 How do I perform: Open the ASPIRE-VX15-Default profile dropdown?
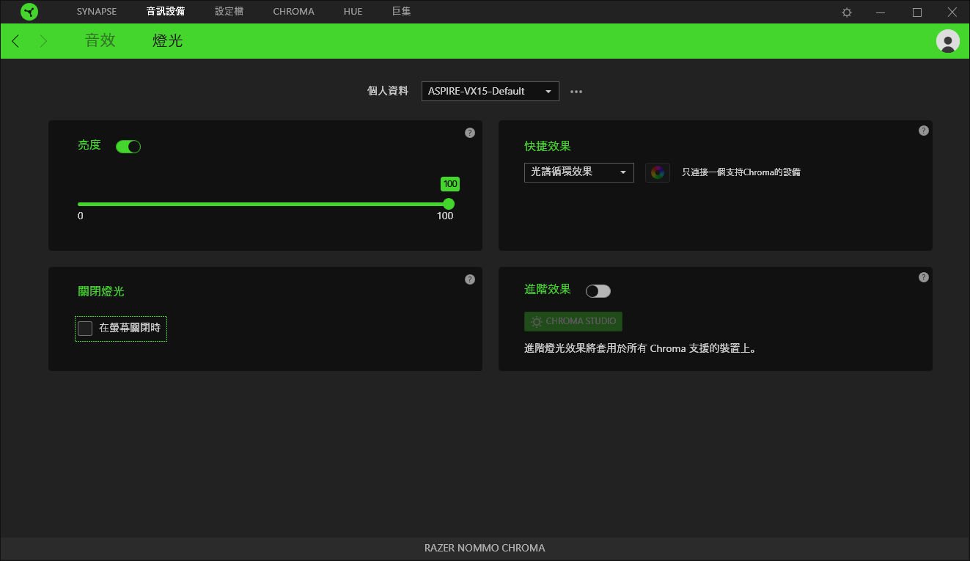(490, 92)
